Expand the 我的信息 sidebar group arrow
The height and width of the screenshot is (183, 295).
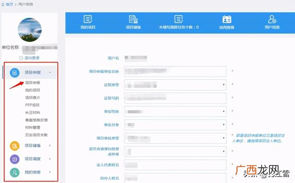click(x=50, y=172)
